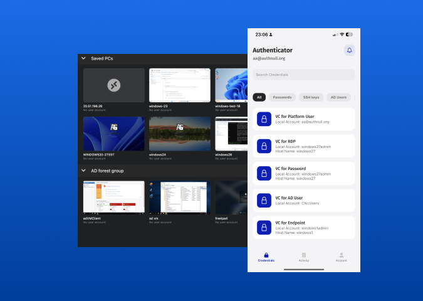
Task: Collapse the Saved PCs group
Action: [x=83, y=58]
